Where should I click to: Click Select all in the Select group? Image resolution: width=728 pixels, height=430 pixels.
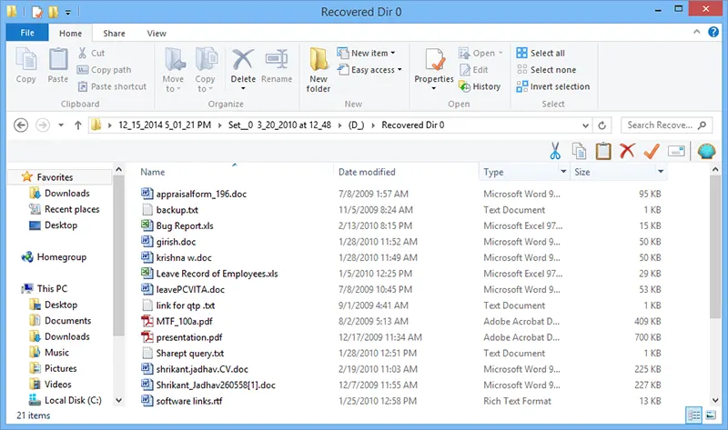click(541, 53)
